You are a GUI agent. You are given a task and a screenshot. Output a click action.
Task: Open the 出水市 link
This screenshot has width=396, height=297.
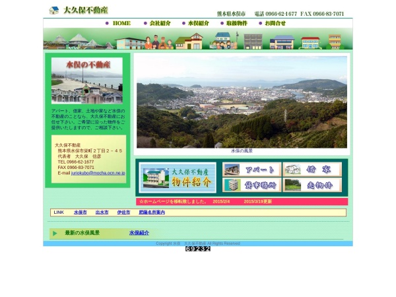[102, 213]
